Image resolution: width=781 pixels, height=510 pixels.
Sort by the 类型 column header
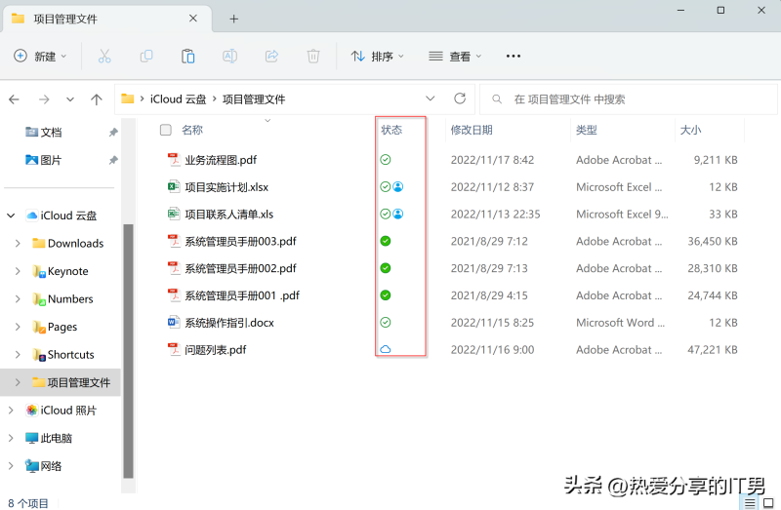pos(587,130)
